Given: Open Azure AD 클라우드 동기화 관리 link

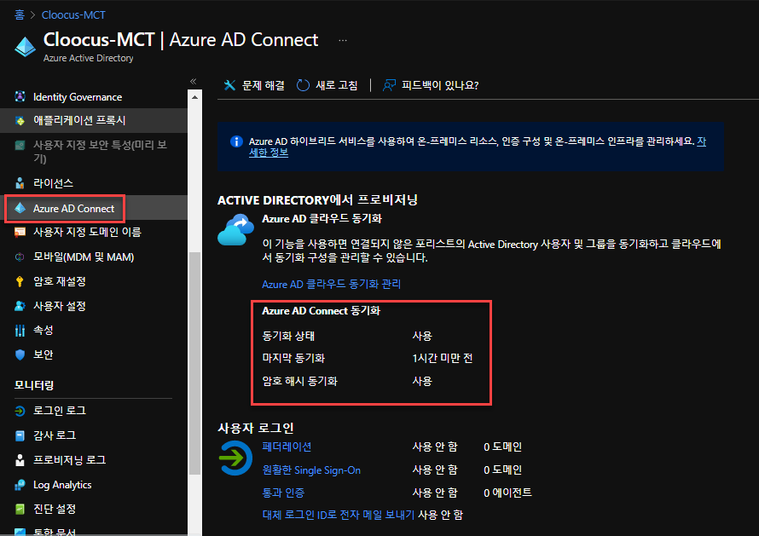Looking at the screenshot, I should pyautogui.click(x=332, y=285).
